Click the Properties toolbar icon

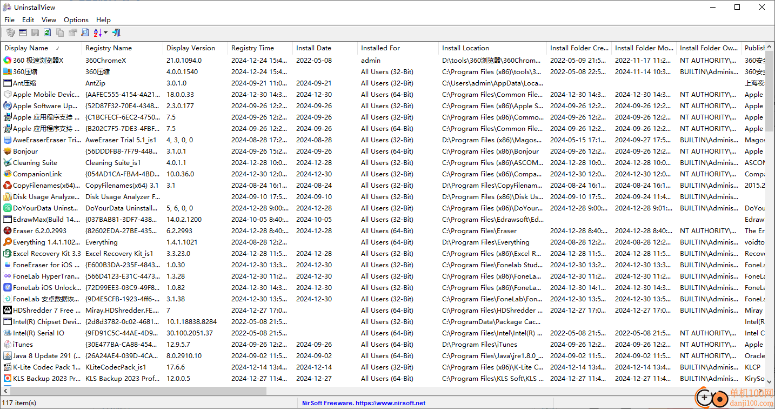point(72,33)
